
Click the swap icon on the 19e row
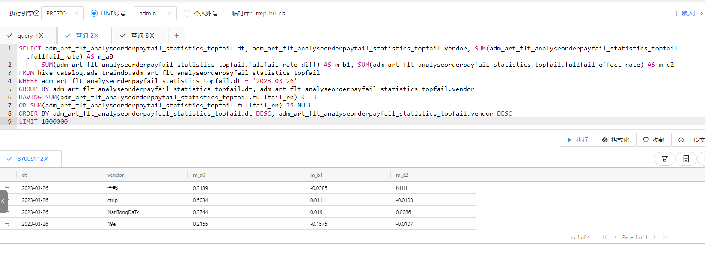pyautogui.click(x=7, y=224)
